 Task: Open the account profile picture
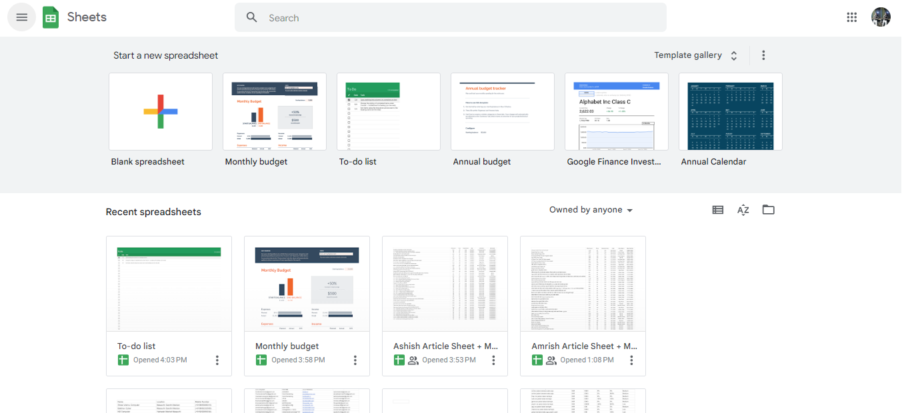coord(881,17)
